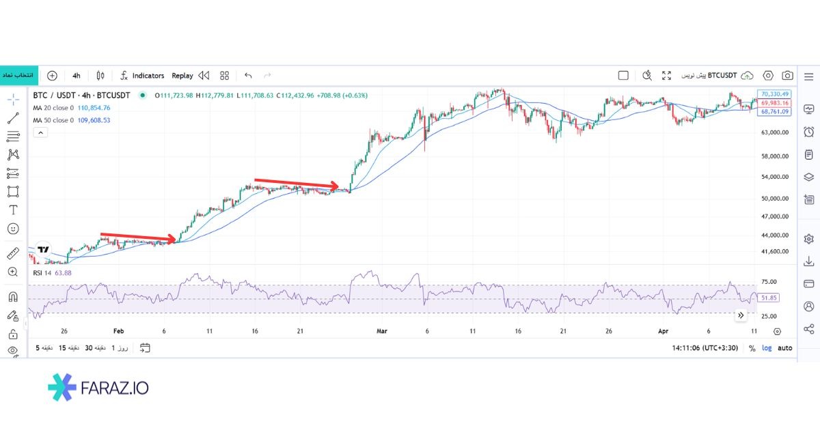
Task: Click the scroll-to-latest-bar double arrow
Action: [741, 315]
